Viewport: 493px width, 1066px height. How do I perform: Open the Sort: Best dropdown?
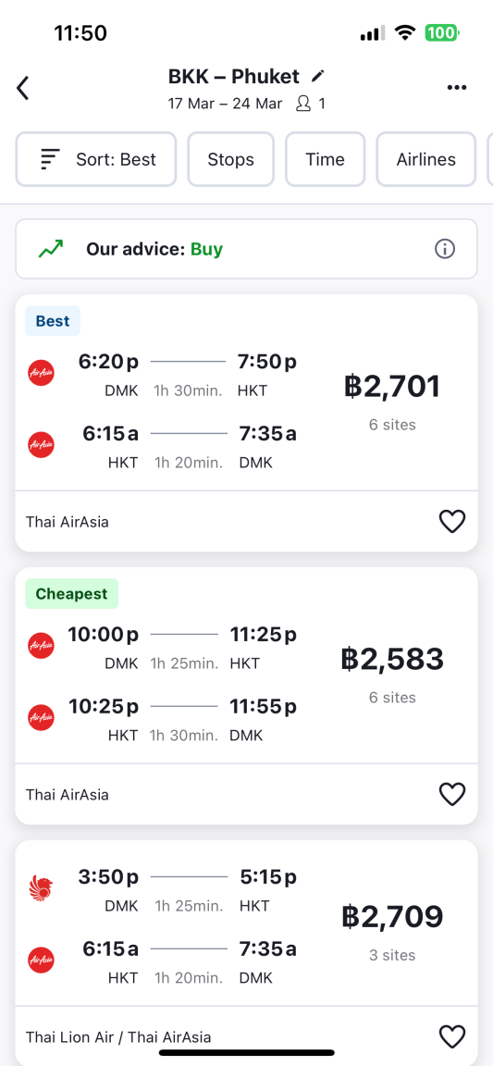pos(96,159)
